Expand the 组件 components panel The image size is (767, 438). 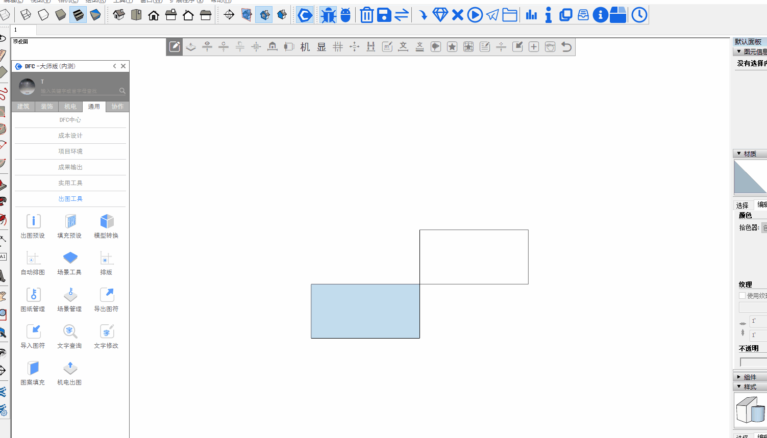[x=738, y=377]
